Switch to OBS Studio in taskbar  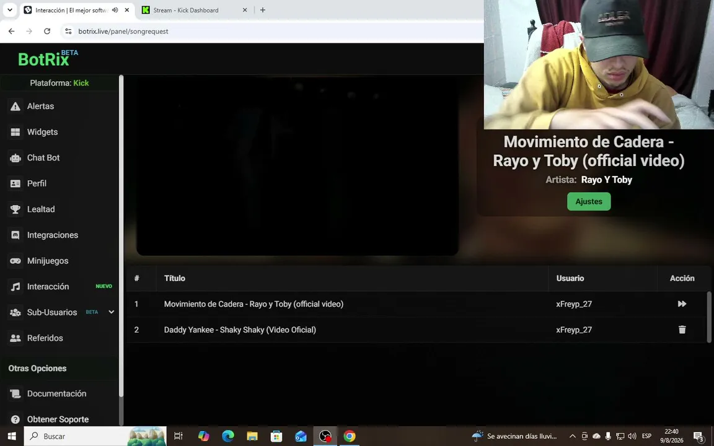pos(325,436)
